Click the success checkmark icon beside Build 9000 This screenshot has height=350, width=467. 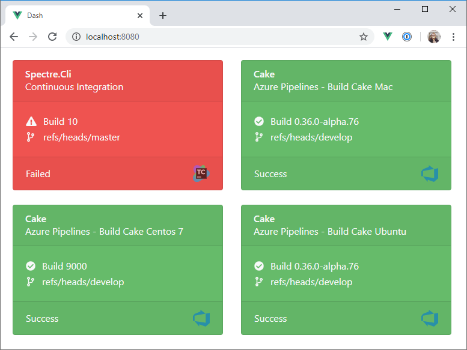tap(31, 266)
